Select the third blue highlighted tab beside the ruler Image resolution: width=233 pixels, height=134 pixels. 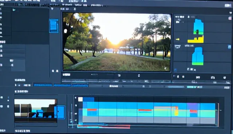tap(80, 86)
